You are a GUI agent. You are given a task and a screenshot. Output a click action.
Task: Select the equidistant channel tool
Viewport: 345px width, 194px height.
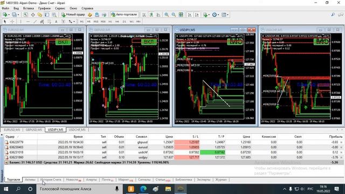42,22
